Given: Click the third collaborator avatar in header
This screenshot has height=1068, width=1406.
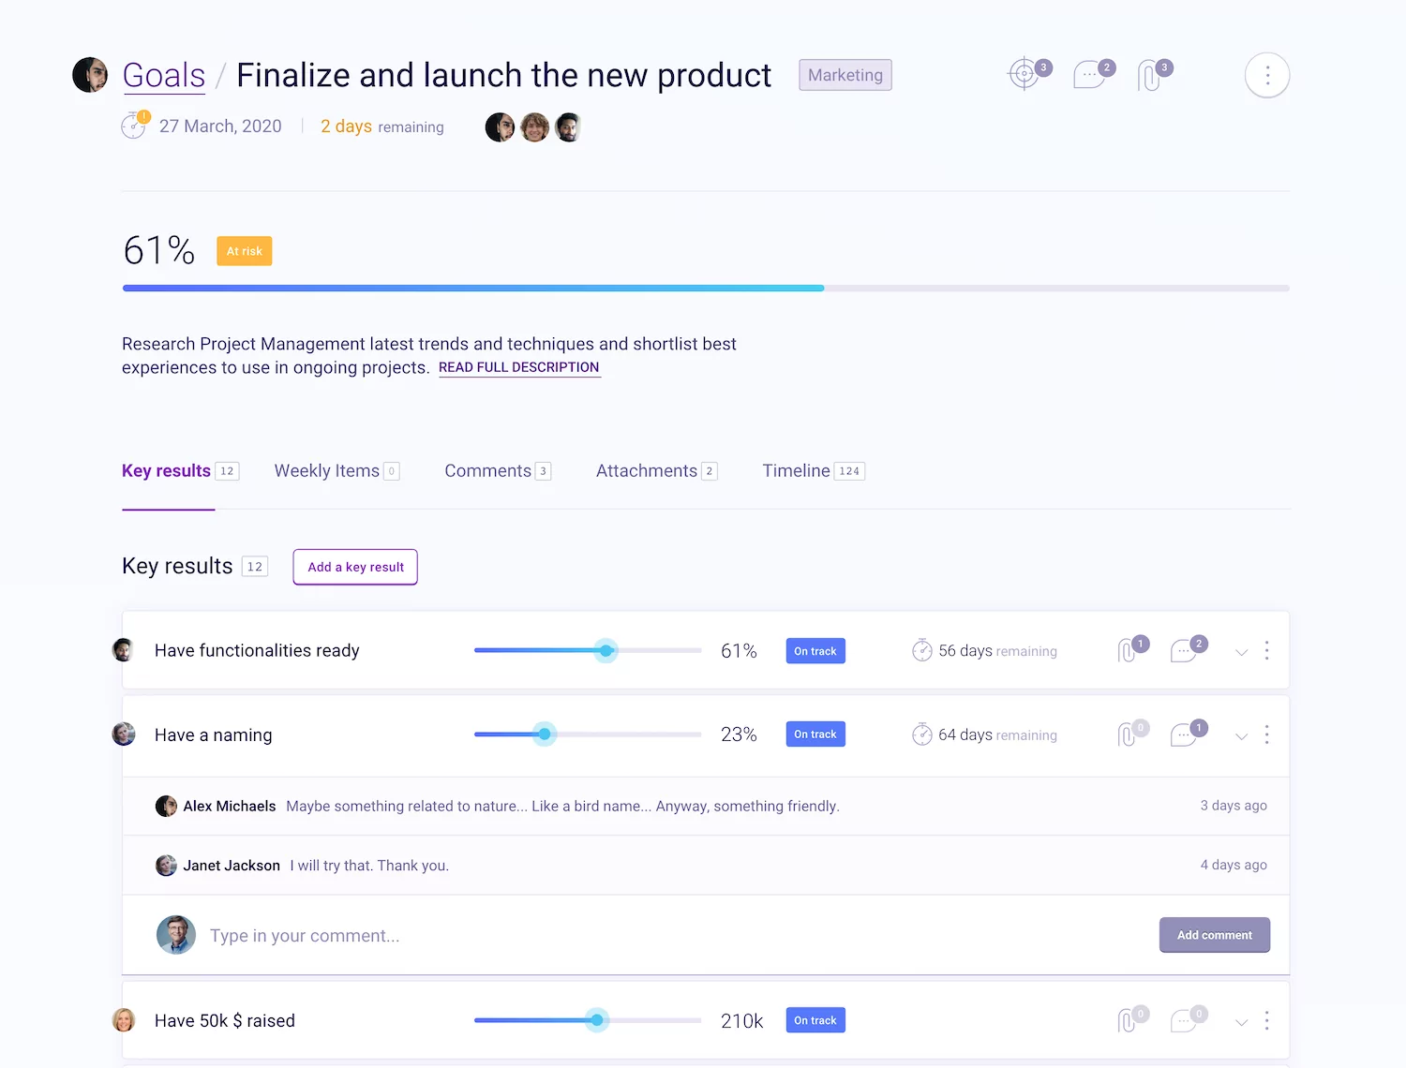Looking at the screenshot, I should point(568,126).
